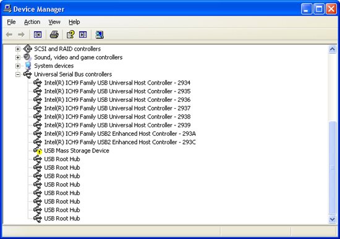Screen dimensions: 340x239
Task: Click the SCSI and RAID controllers icon
Action: pos(28,49)
